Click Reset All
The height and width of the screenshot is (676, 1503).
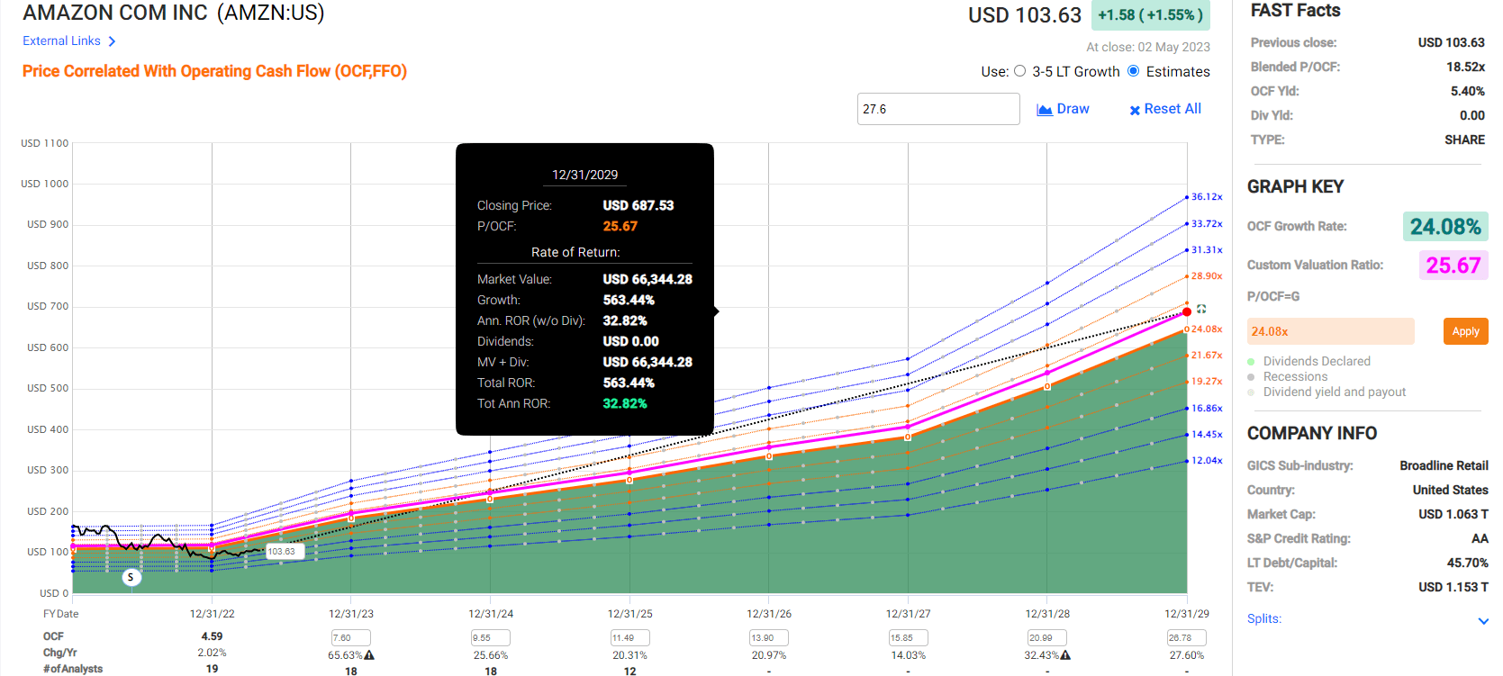coord(1165,109)
